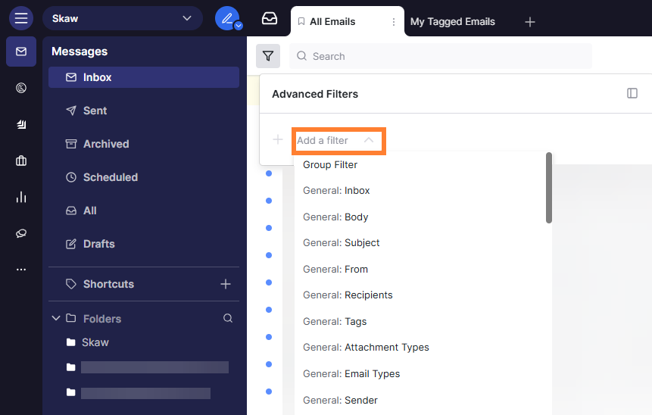This screenshot has width=652, height=415.
Task: Add a shortcut with plus icon
Action: [225, 284]
